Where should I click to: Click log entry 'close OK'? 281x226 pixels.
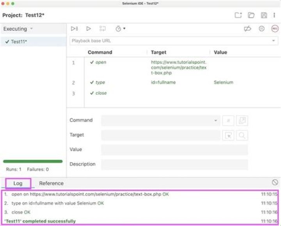[21, 212]
